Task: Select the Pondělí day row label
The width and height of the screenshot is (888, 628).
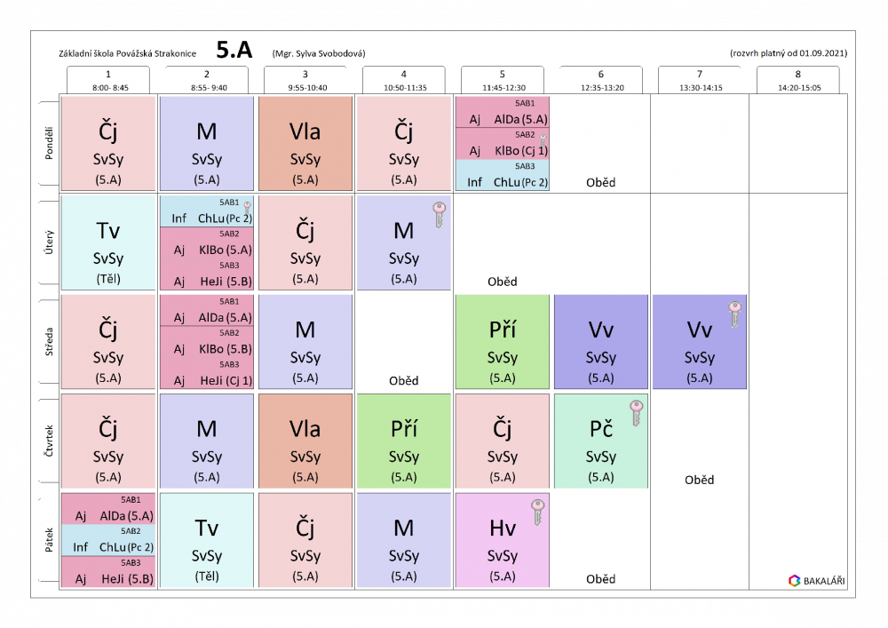Action: (49, 144)
